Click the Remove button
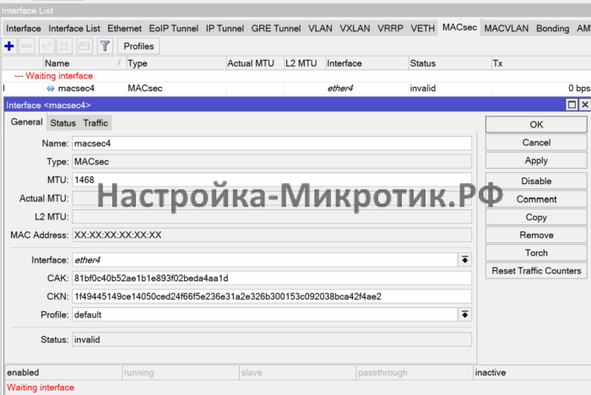 pos(536,235)
